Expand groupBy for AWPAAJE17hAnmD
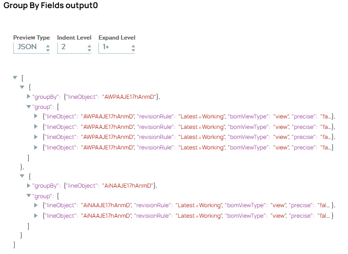348x254 pixels. [28, 96]
